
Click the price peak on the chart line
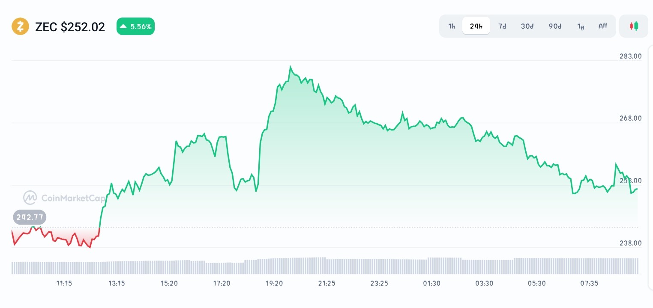(x=291, y=67)
